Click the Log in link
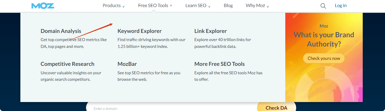Viewport: 385px width, 111px height. (340, 6)
